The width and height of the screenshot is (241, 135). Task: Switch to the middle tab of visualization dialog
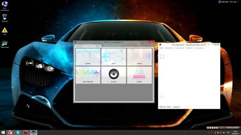click(90, 46)
